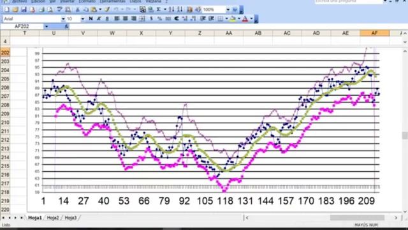
Task: Copy selection with the Copy icon
Action: point(85,10)
